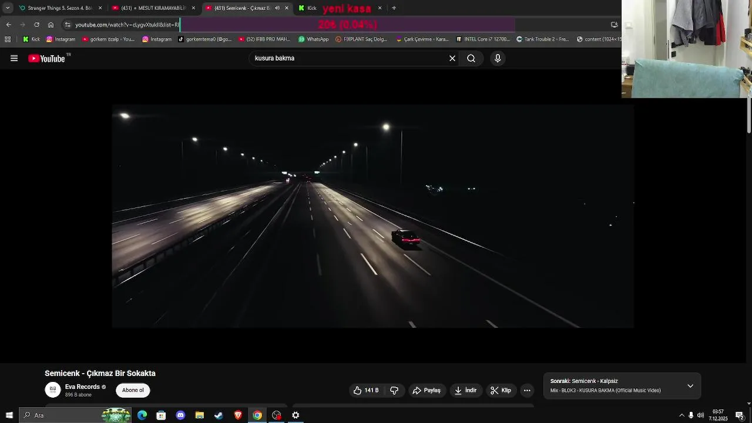Open the Tank Trouble 2 bookmark
Image resolution: width=752 pixels, height=423 pixels.
pyautogui.click(x=543, y=39)
